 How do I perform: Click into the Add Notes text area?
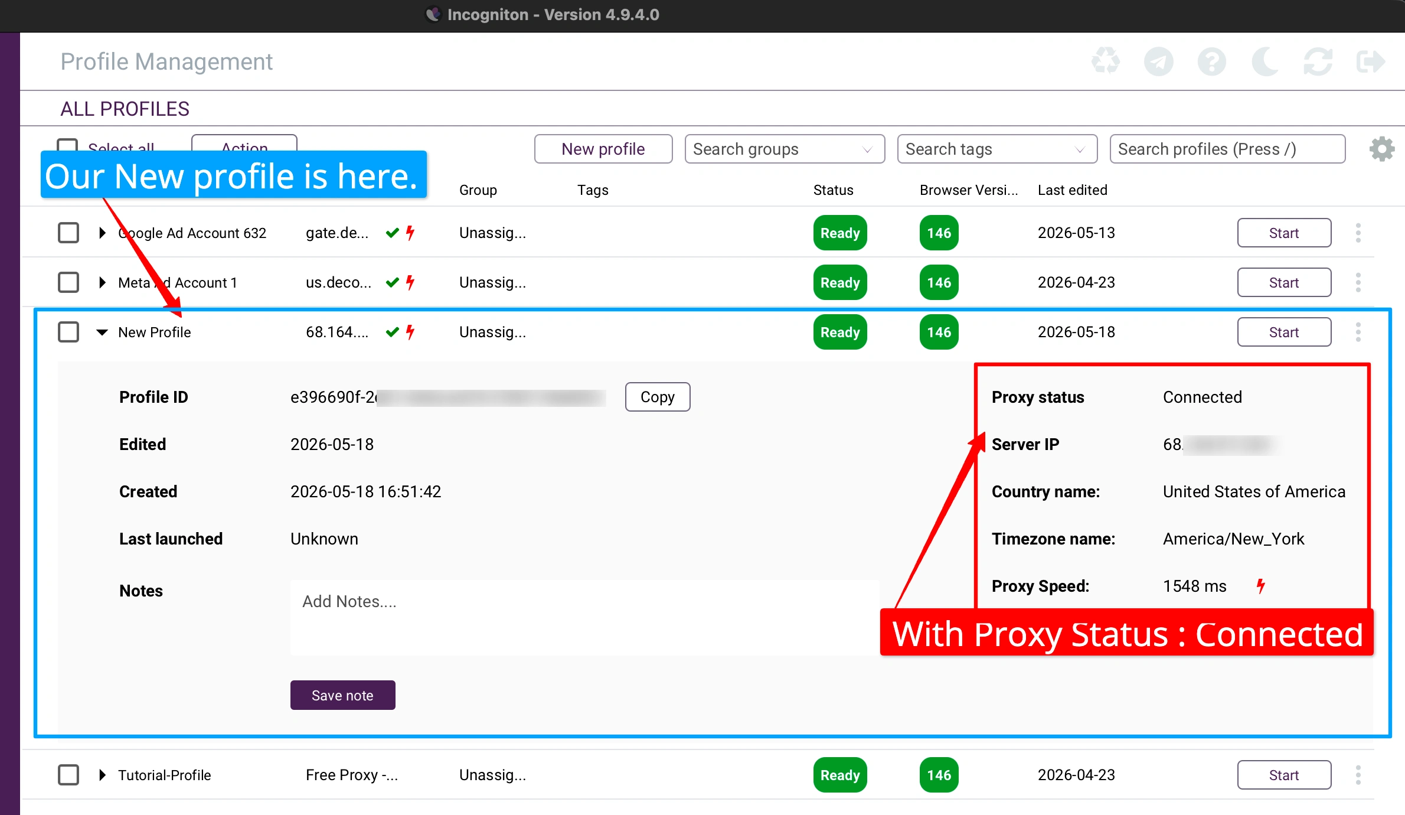click(584, 618)
